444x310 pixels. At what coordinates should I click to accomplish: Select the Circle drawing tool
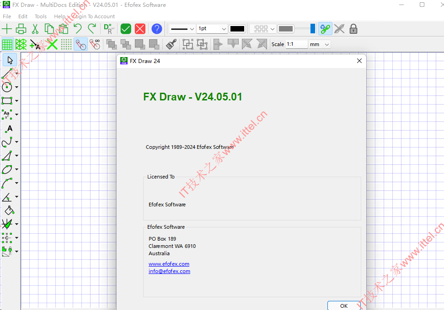coord(7,87)
